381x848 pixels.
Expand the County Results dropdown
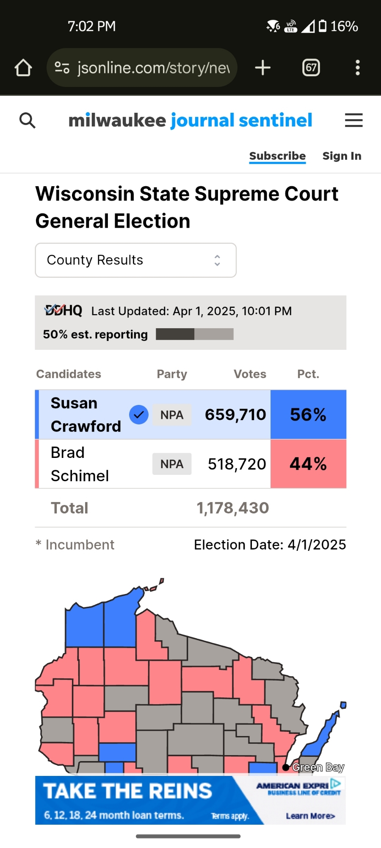tap(135, 260)
